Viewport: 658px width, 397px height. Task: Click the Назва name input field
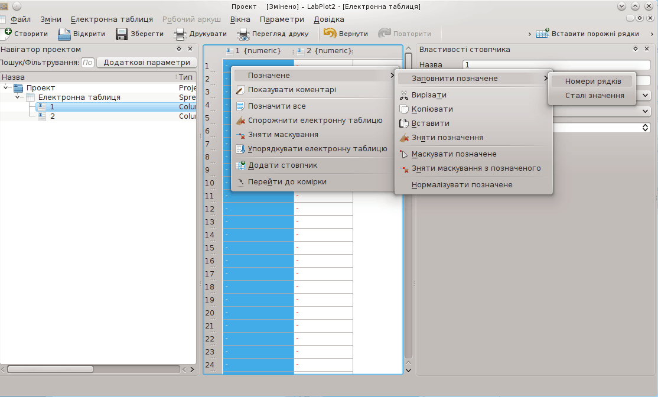pos(555,64)
